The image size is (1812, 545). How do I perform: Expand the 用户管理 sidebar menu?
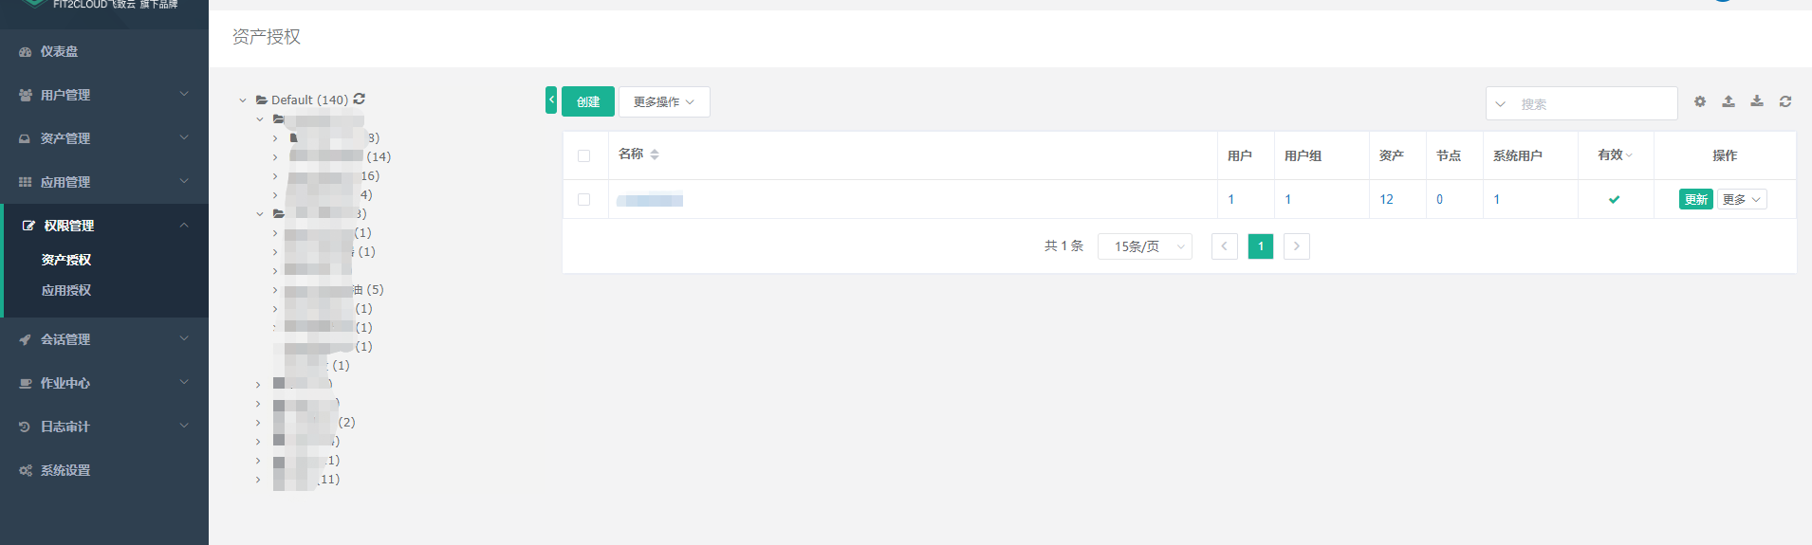104,95
